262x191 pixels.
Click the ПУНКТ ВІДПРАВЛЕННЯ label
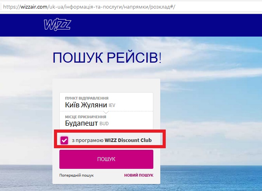pos(87,98)
